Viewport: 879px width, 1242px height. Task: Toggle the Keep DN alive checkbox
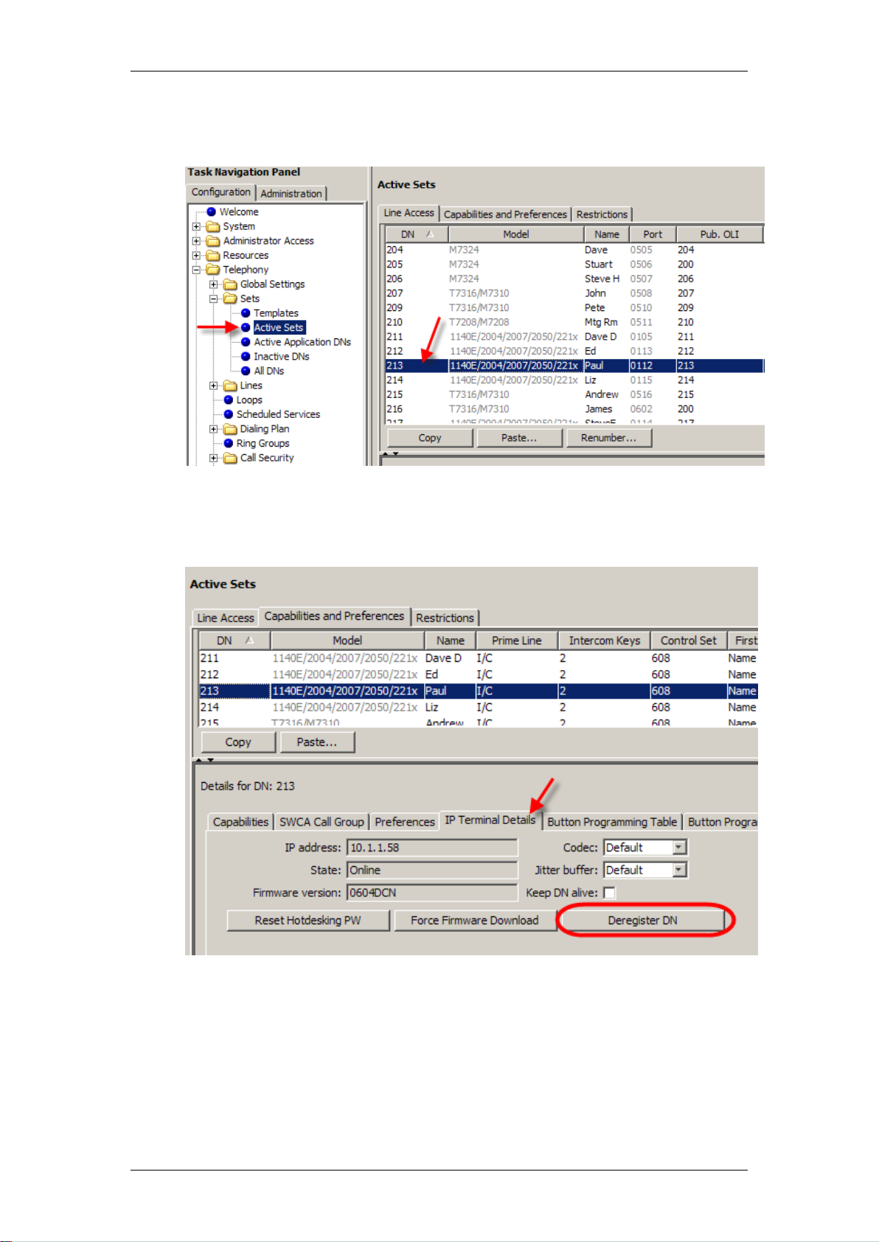[x=609, y=893]
